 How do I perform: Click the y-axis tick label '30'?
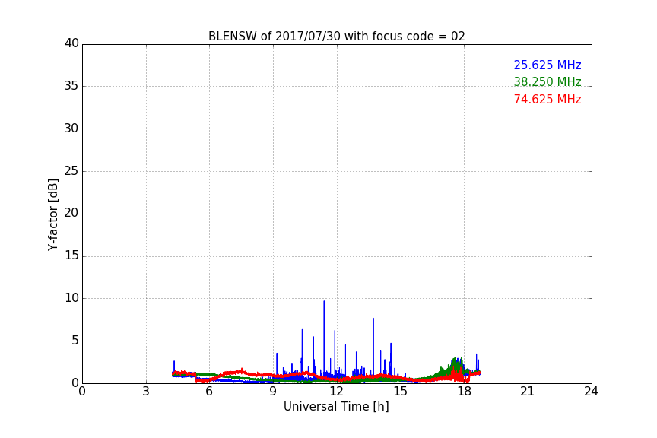tap(71, 129)
